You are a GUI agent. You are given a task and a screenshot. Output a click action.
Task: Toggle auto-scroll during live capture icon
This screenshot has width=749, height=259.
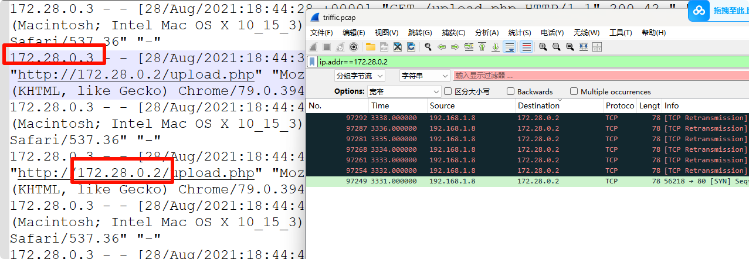tap(510, 47)
